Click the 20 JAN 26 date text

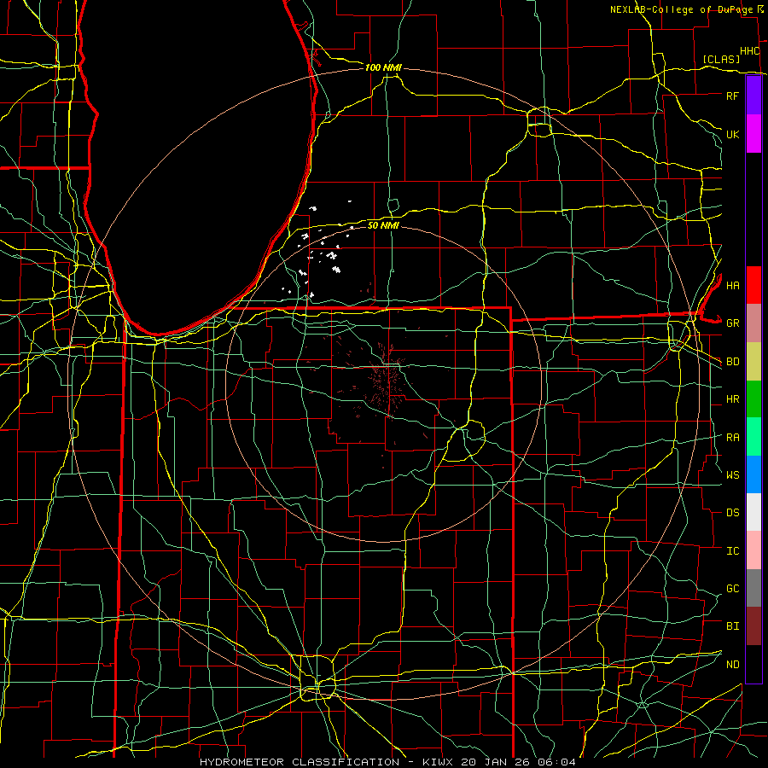coord(495,762)
